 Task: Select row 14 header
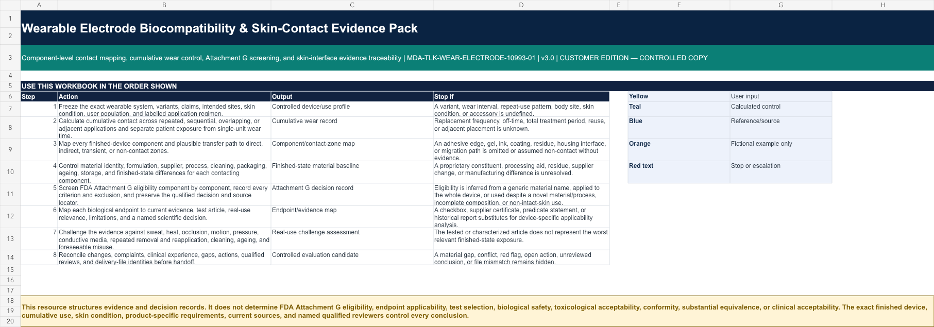coord(10,257)
